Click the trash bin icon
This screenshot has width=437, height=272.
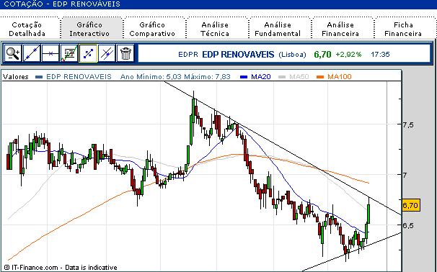tap(125, 53)
